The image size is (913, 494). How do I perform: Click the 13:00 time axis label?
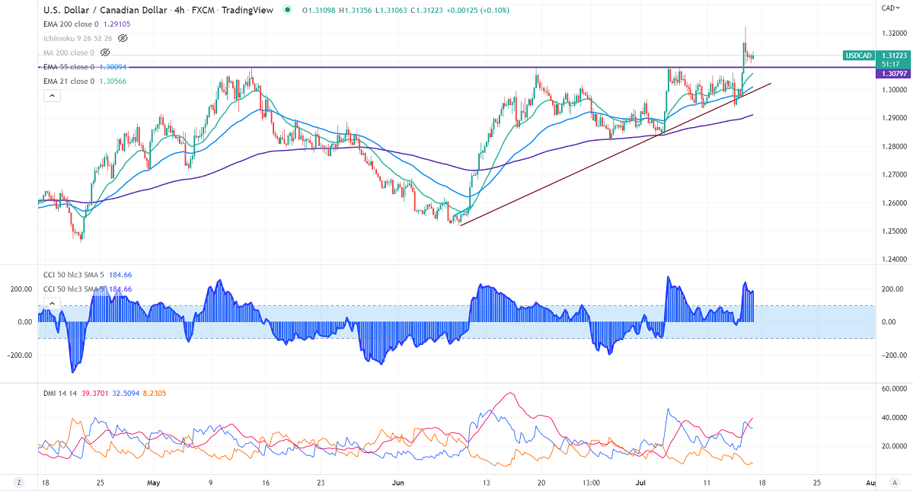pyautogui.click(x=591, y=483)
